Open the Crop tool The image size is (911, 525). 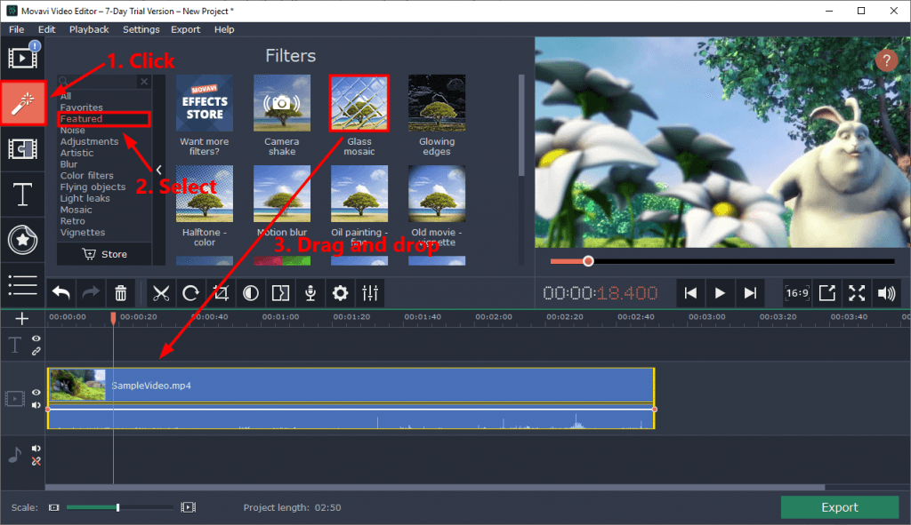click(221, 293)
